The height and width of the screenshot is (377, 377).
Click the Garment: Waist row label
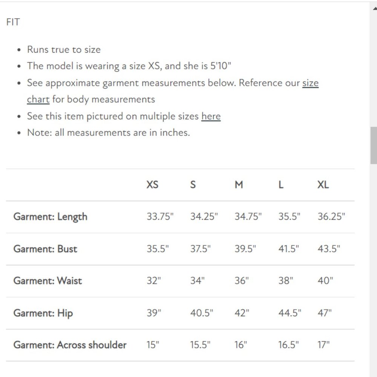pos(48,281)
